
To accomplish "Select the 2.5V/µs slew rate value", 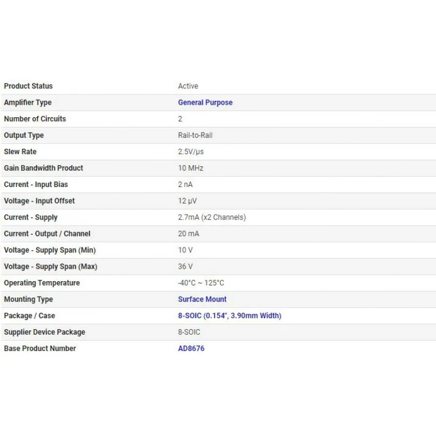I will tap(191, 152).
